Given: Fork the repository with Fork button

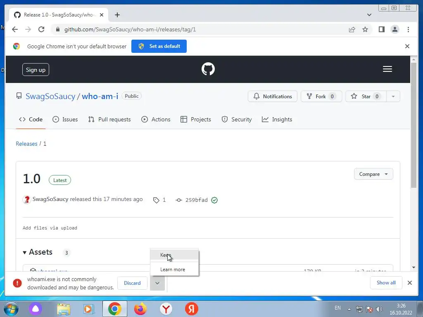Looking at the screenshot, I should click(321, 97).
